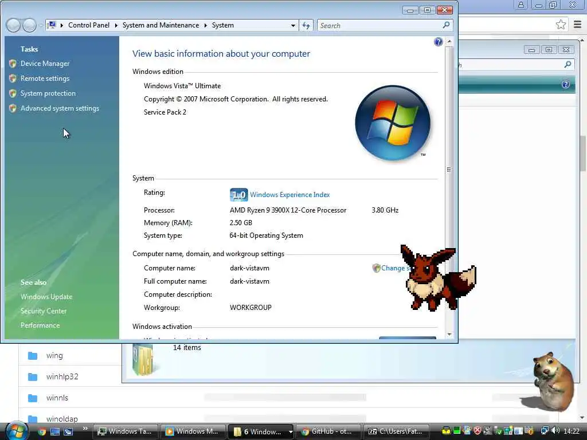Click the Advanced system settings shield icon
Viewport: 587px width, 440px height.
[x=13, y=108]
